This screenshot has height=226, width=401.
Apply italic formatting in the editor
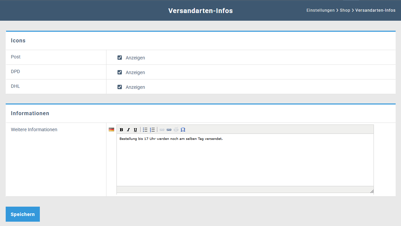coord(128,130)
